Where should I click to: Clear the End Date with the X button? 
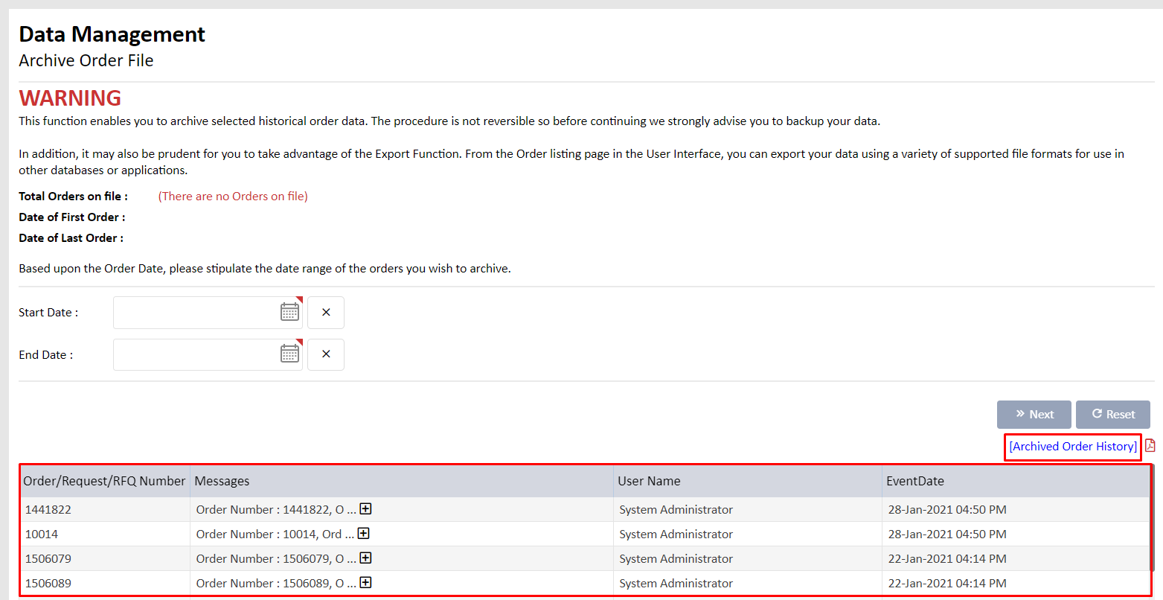point(326,354)
